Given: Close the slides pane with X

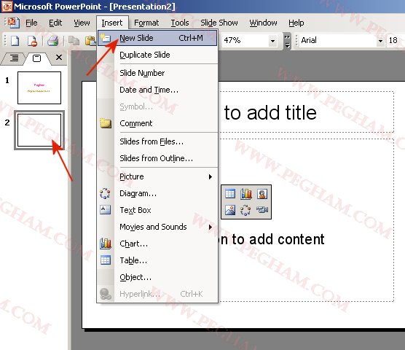Looking at the screenshot, I should click(x=59, y=57).
